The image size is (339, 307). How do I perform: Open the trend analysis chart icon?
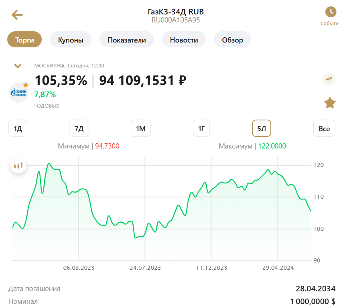point(329,79)
